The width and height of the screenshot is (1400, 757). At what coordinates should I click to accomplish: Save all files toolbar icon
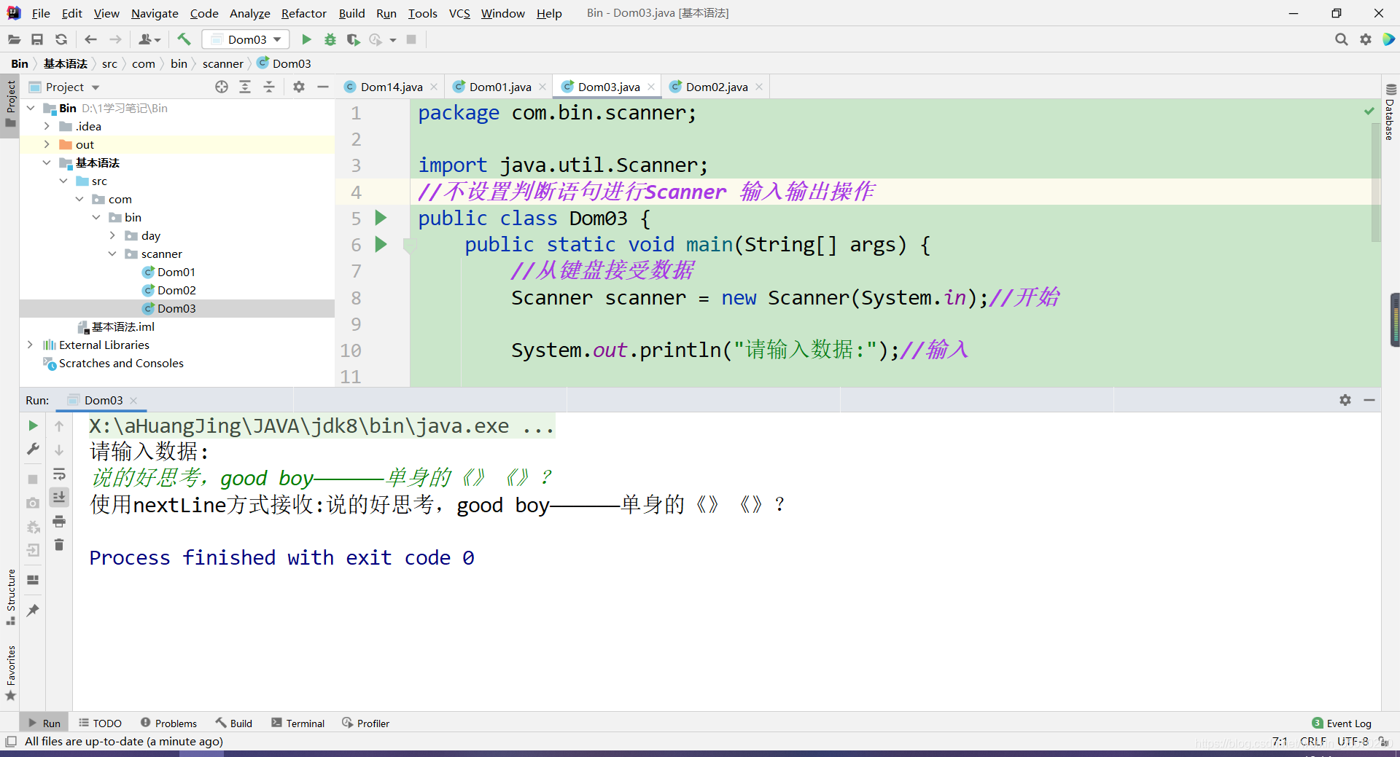(37, 39)
